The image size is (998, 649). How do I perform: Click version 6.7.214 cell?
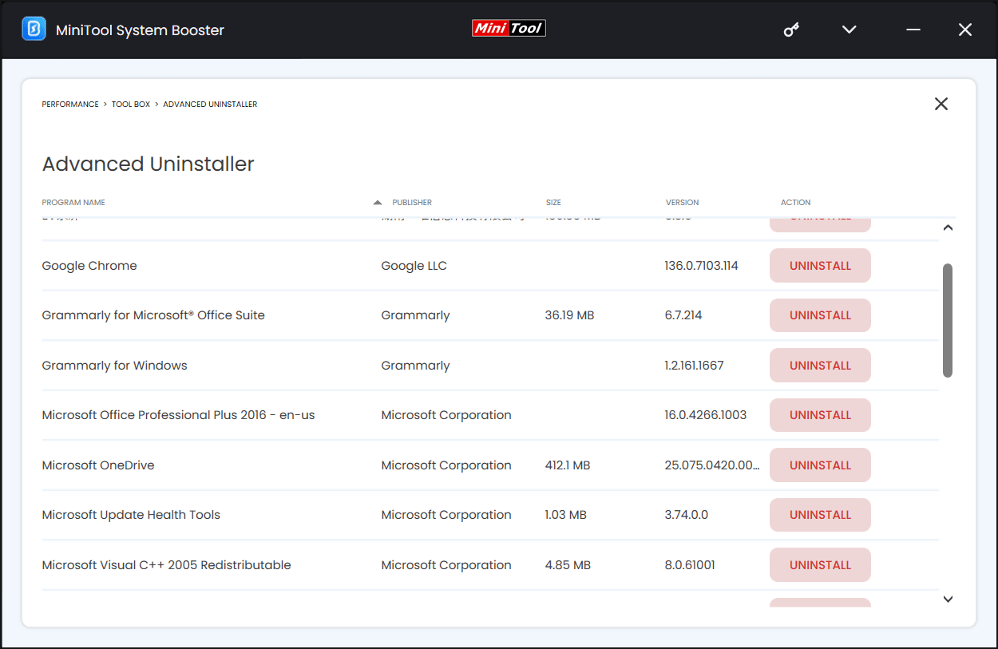tap(683, 315)
